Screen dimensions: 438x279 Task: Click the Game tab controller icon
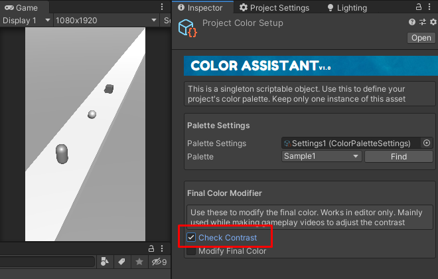[9, 7]
